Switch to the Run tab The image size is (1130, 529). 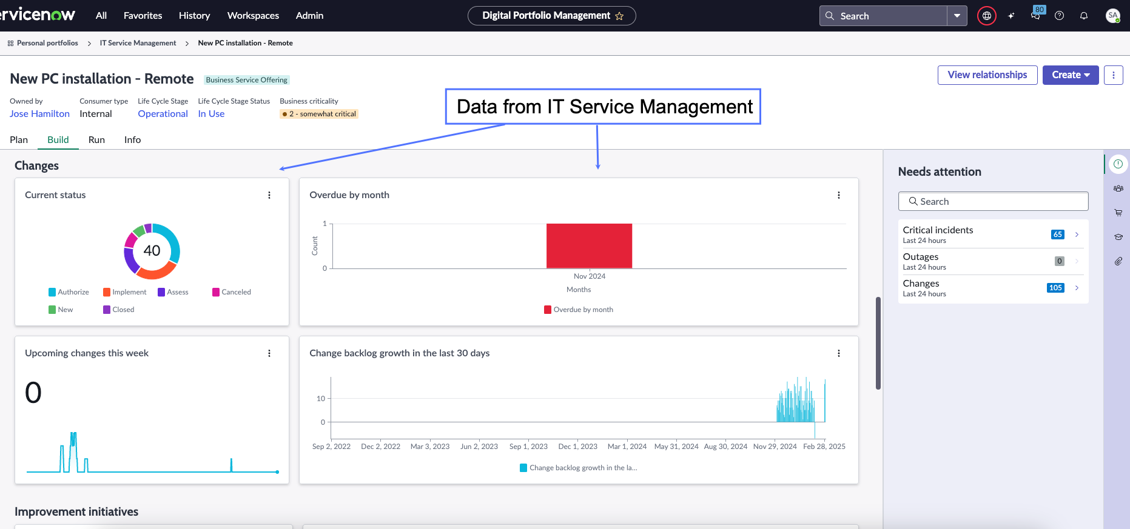point(96,140)
